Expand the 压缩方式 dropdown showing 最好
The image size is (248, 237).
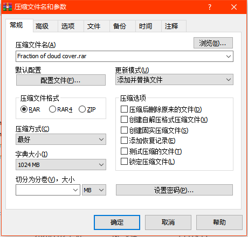pos(61,140)
